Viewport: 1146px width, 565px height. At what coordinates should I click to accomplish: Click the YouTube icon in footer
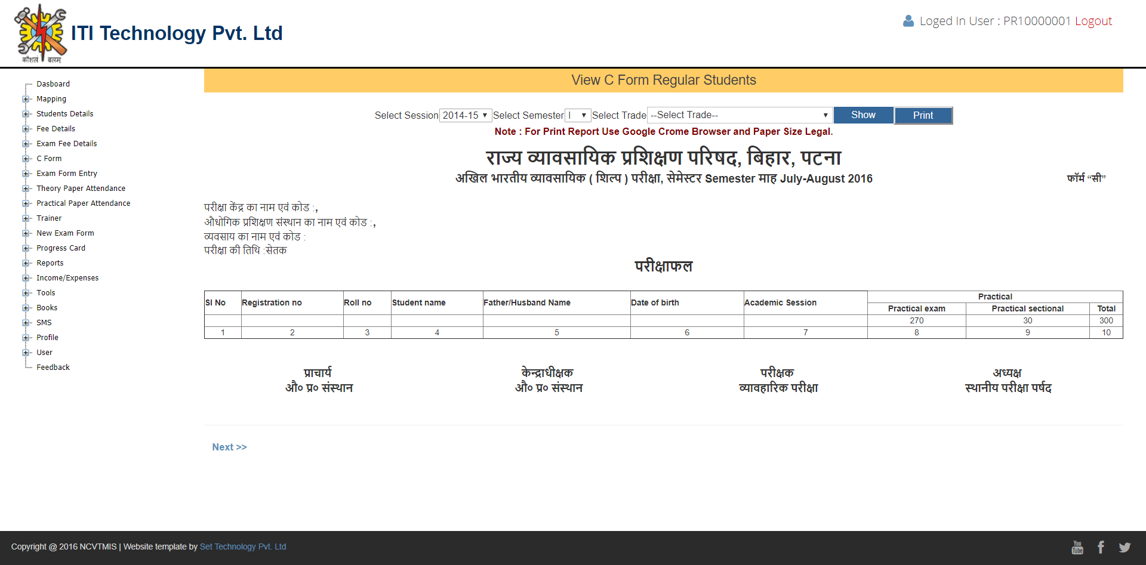coord(1077,547)
